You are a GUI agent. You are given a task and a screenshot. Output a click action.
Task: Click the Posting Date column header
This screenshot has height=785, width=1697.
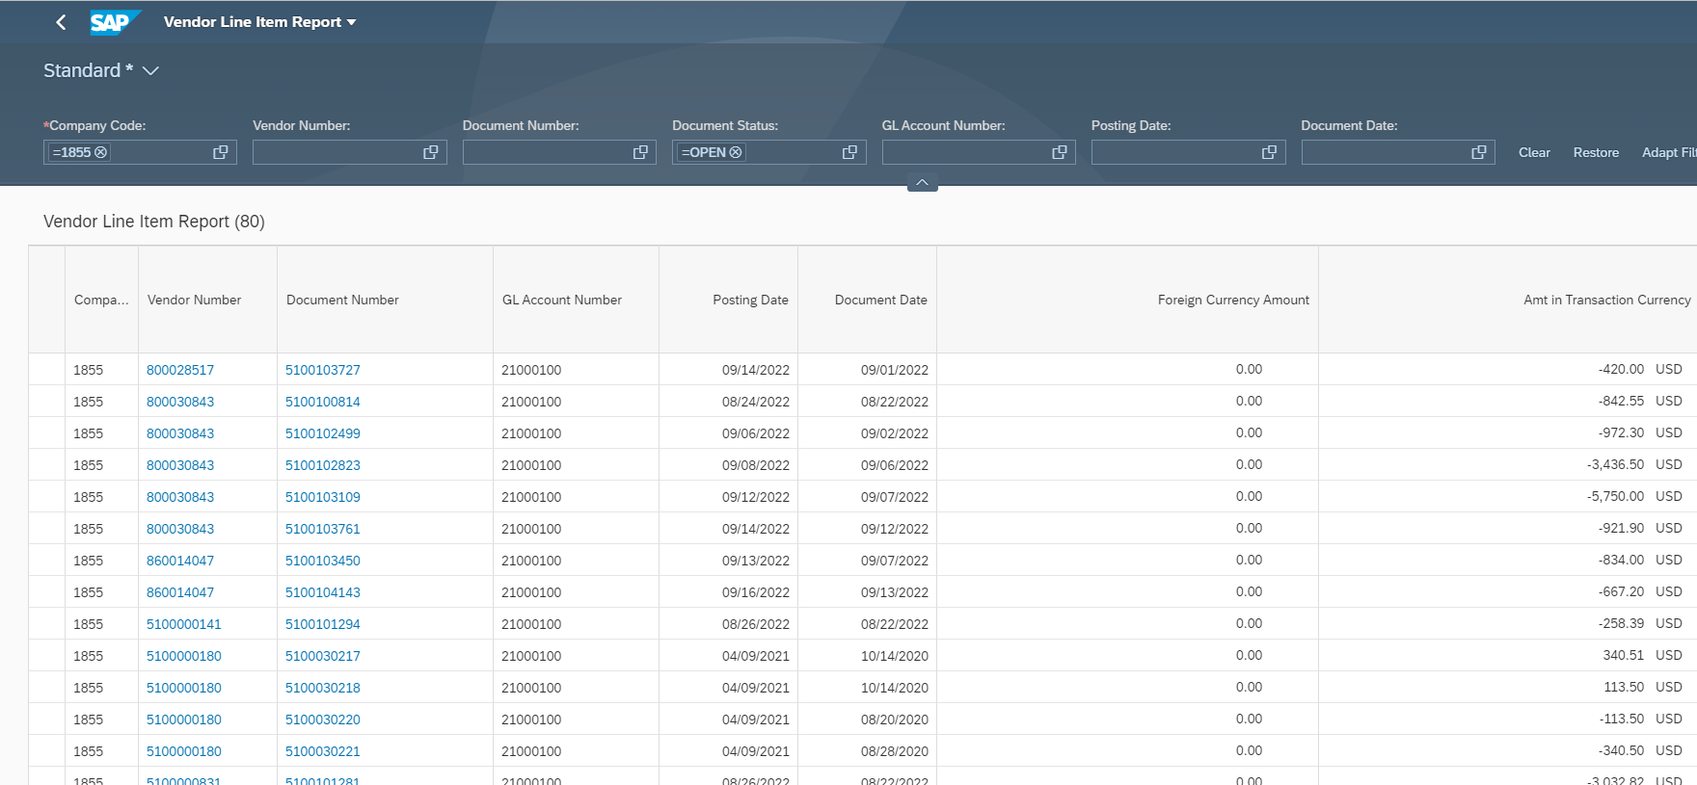point(728,300)
